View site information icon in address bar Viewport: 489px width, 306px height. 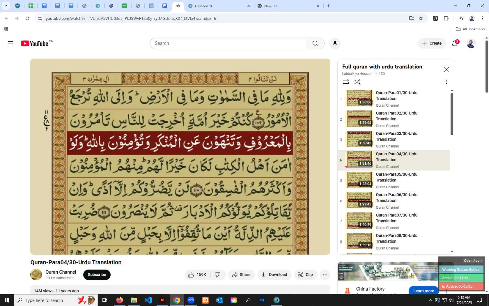click(40, 18)
